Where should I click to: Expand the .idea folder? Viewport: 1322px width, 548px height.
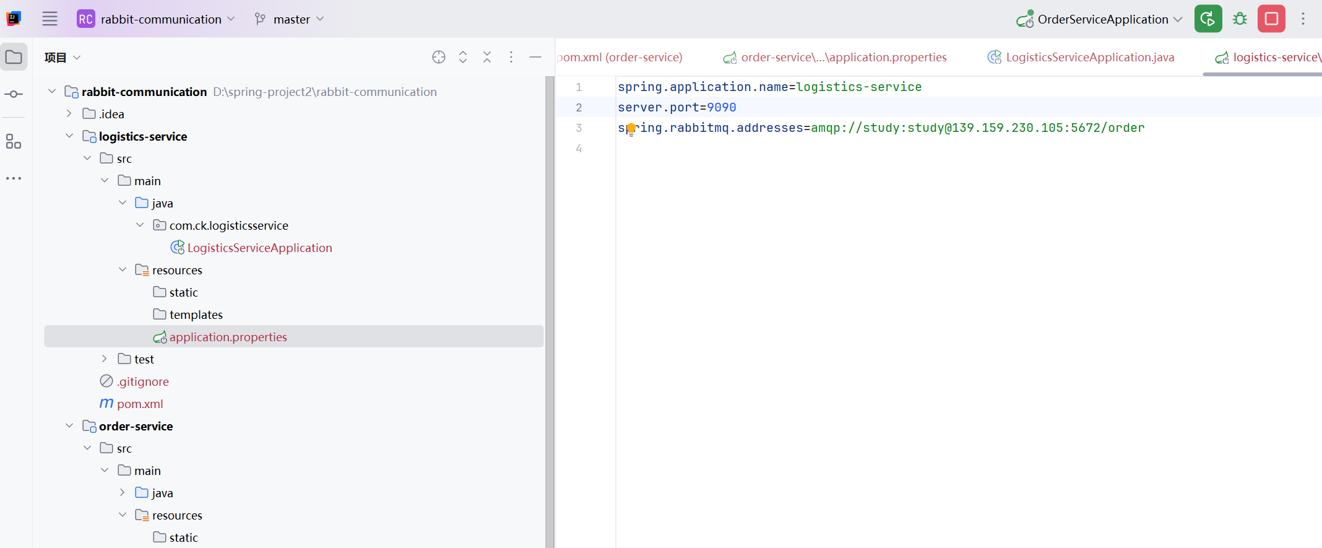click(69, 114)
